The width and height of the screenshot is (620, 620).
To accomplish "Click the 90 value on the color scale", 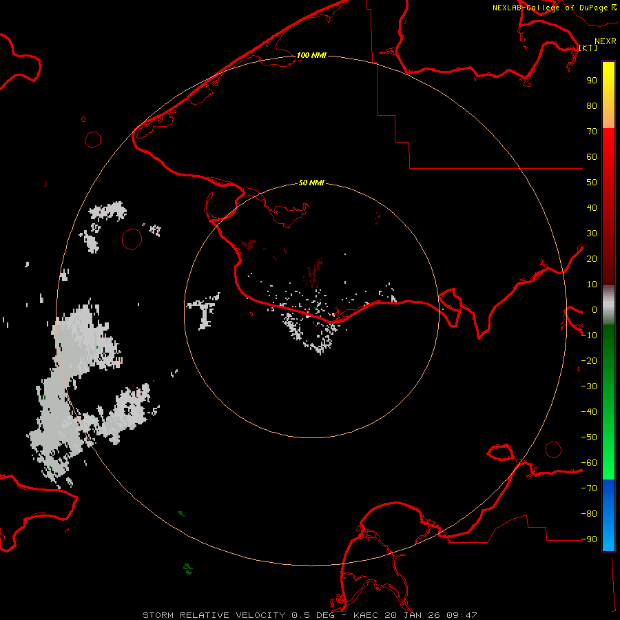I will pos(592,81).
